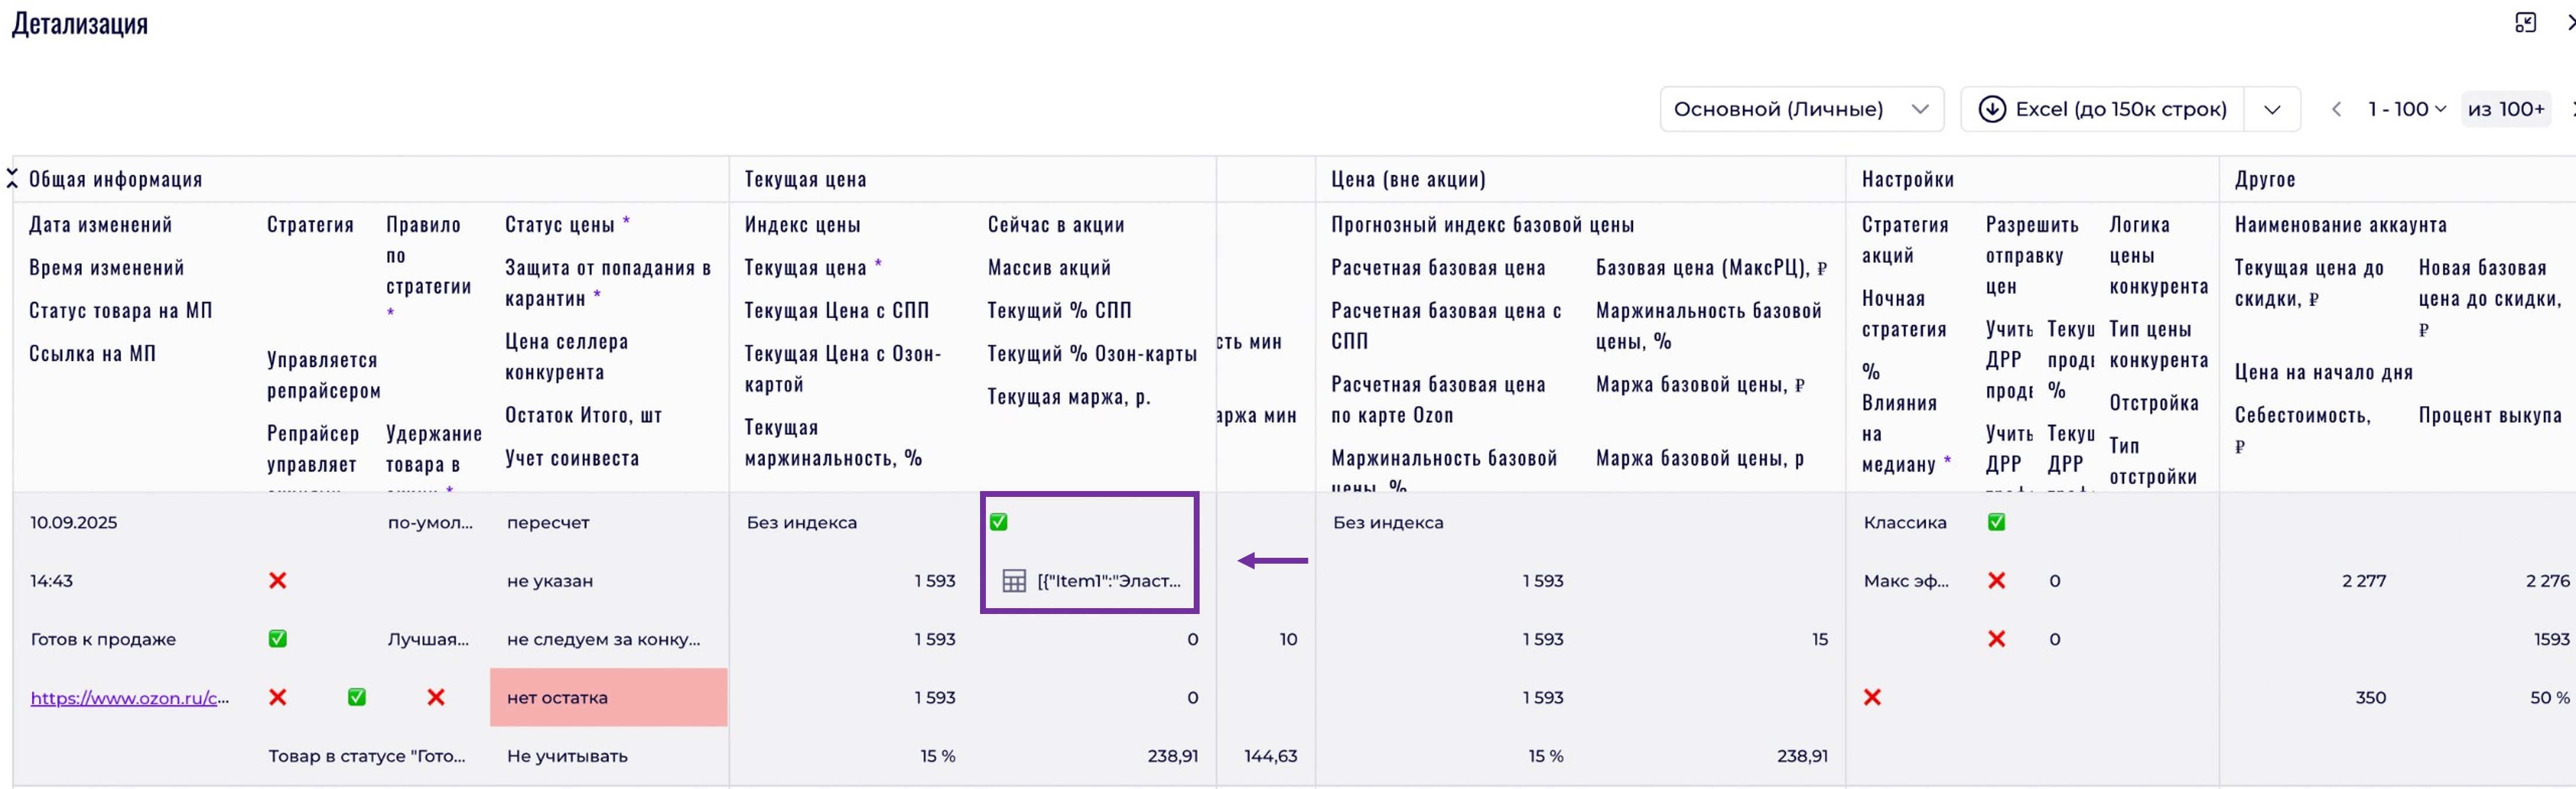
Task: Toggle the green checkbox next to Классика
Action: pyautogui.click(x=1996, y=522)
